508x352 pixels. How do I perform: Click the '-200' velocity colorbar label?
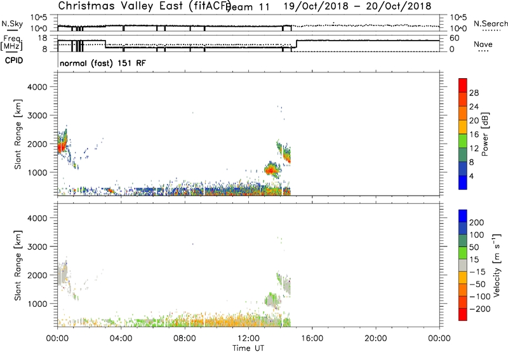[x=479, y=309]
